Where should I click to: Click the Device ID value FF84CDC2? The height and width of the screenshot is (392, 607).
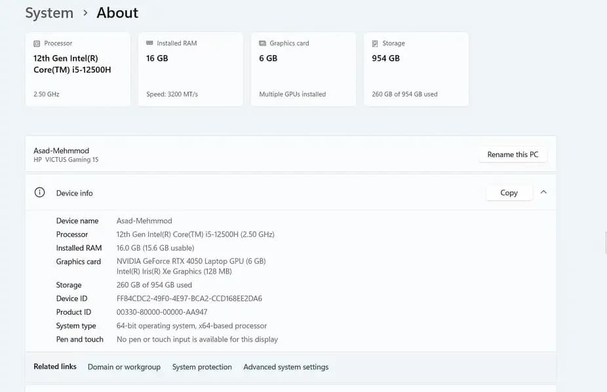[x=189, y=298]
